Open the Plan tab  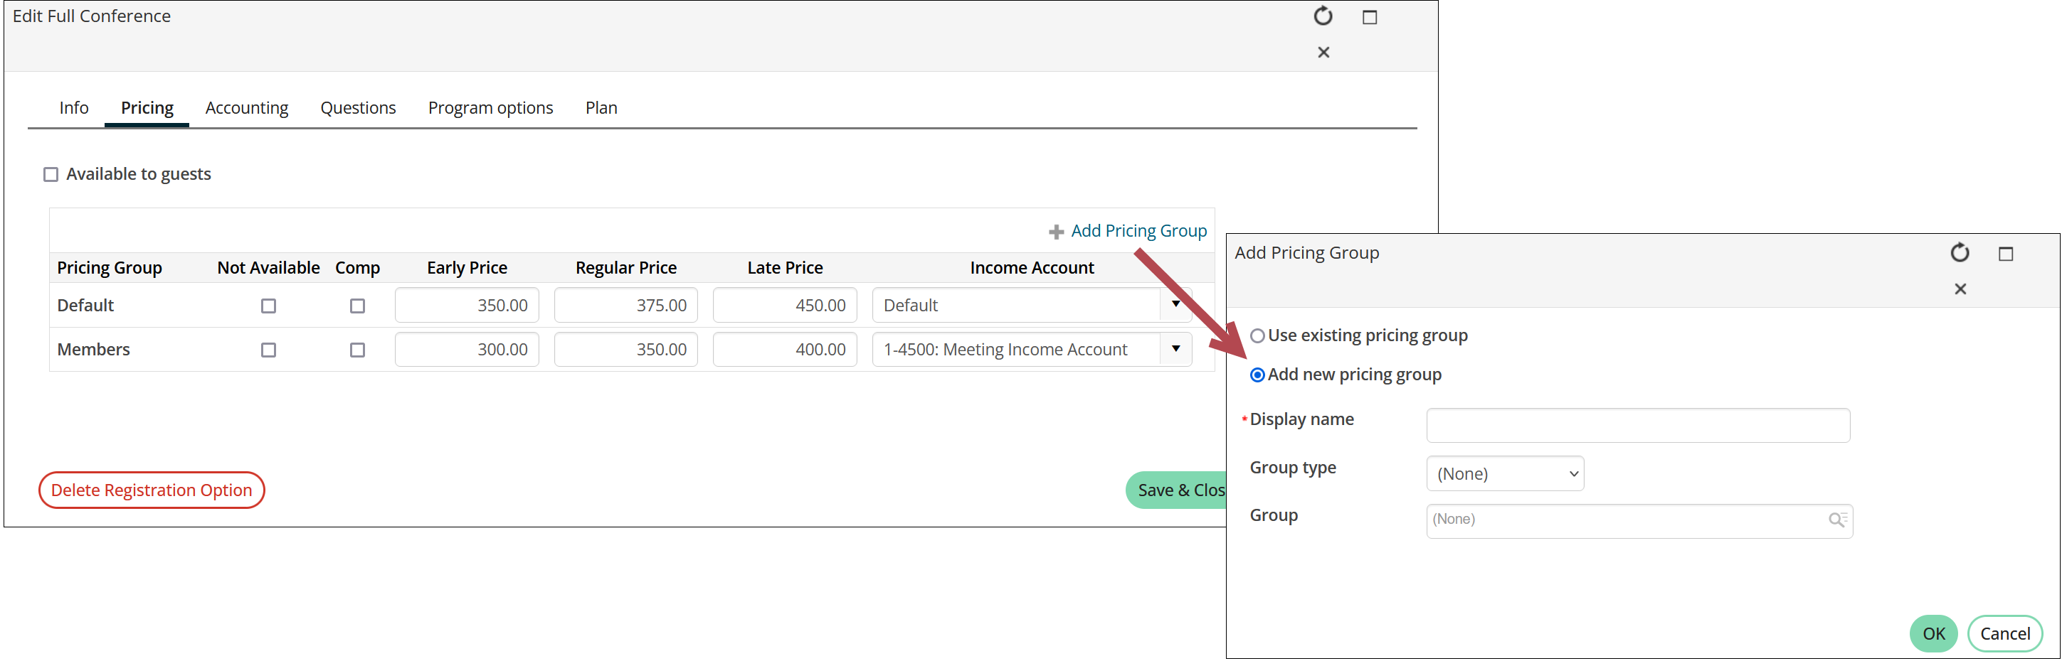pyautogui.click(x=601, y=107)
